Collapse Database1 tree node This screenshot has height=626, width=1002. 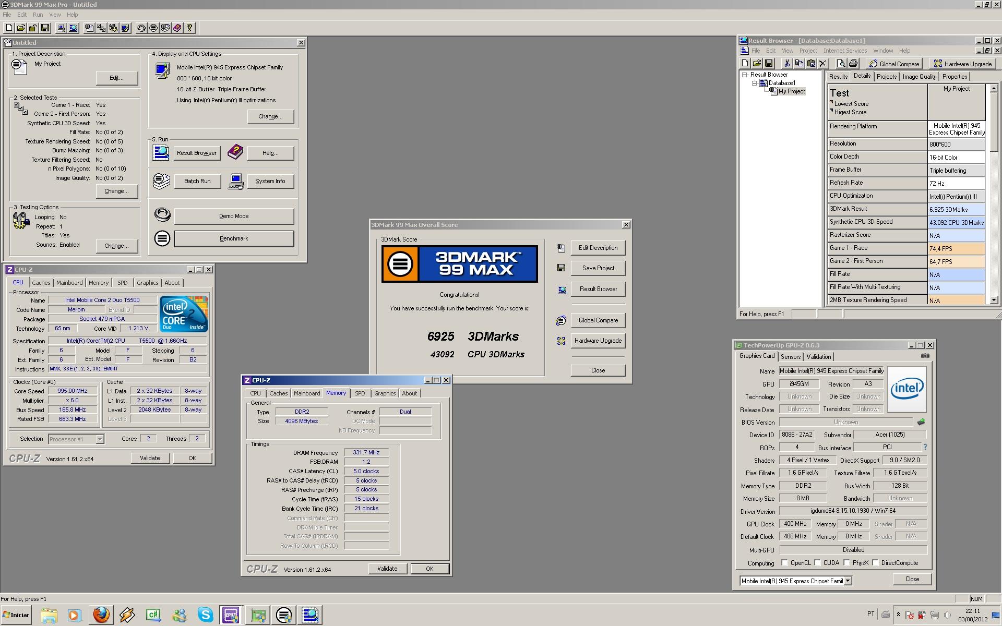[754, 83]
